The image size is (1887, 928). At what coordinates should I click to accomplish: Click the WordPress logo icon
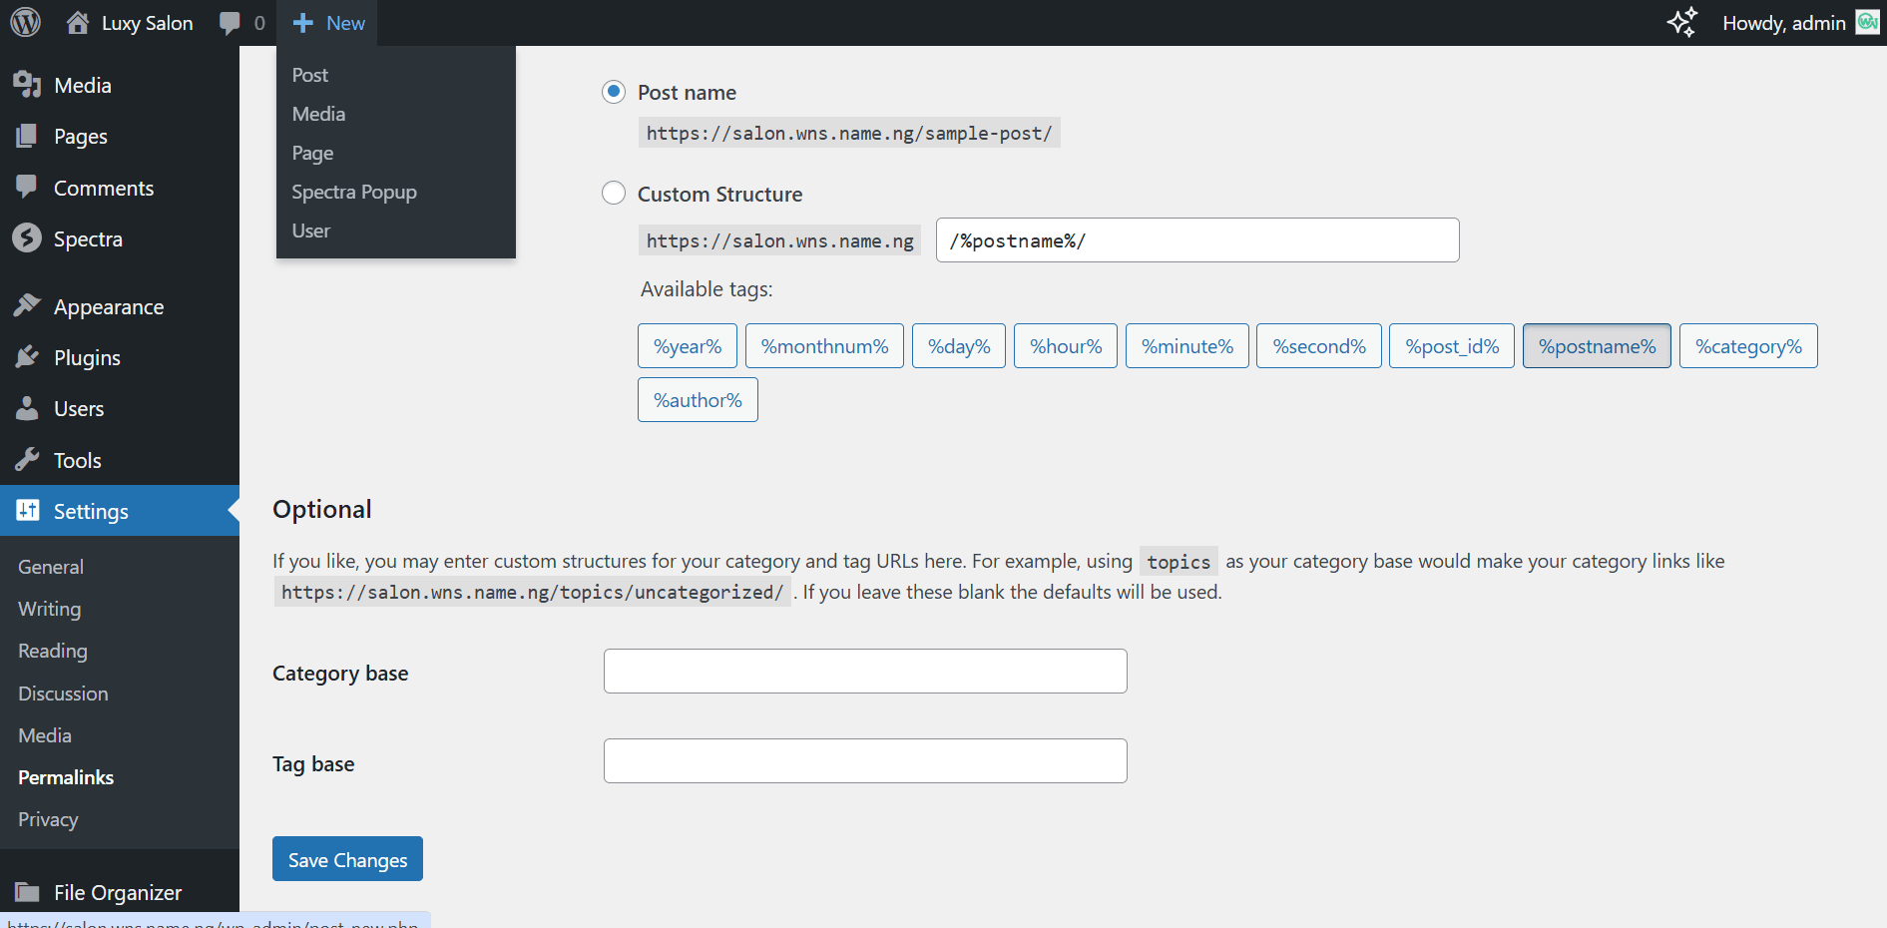coord(25,22)
